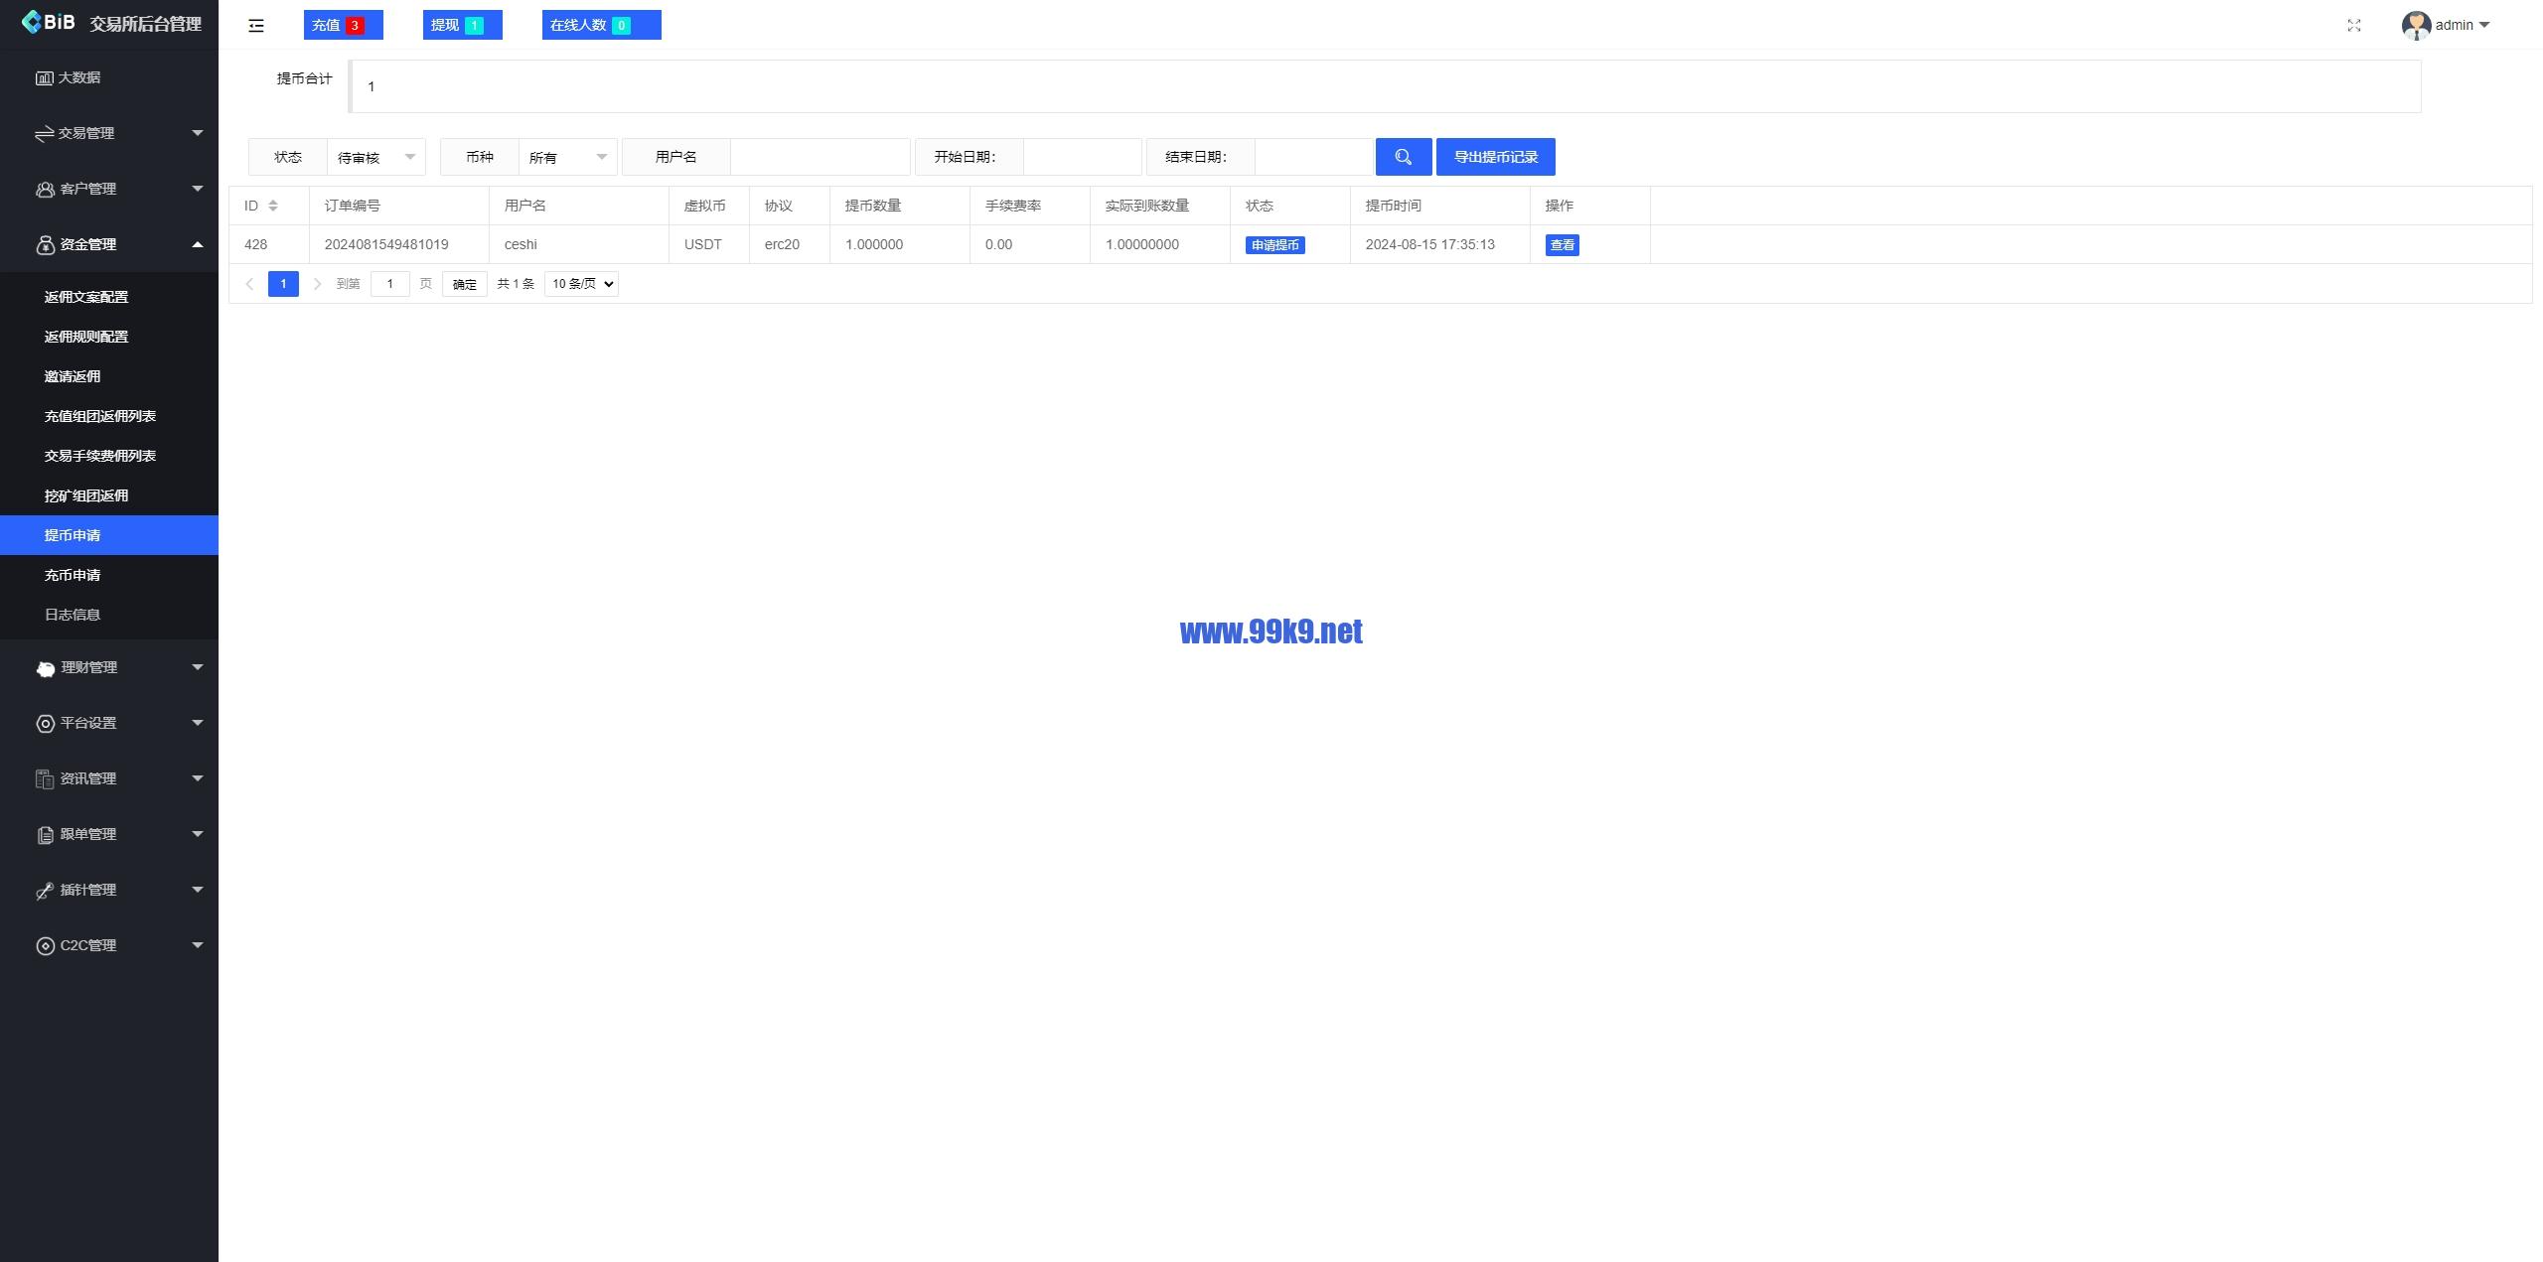Open 返佣文案配置 menu item
This screenshot has width=2543, height=1262.
click(109, 297)
